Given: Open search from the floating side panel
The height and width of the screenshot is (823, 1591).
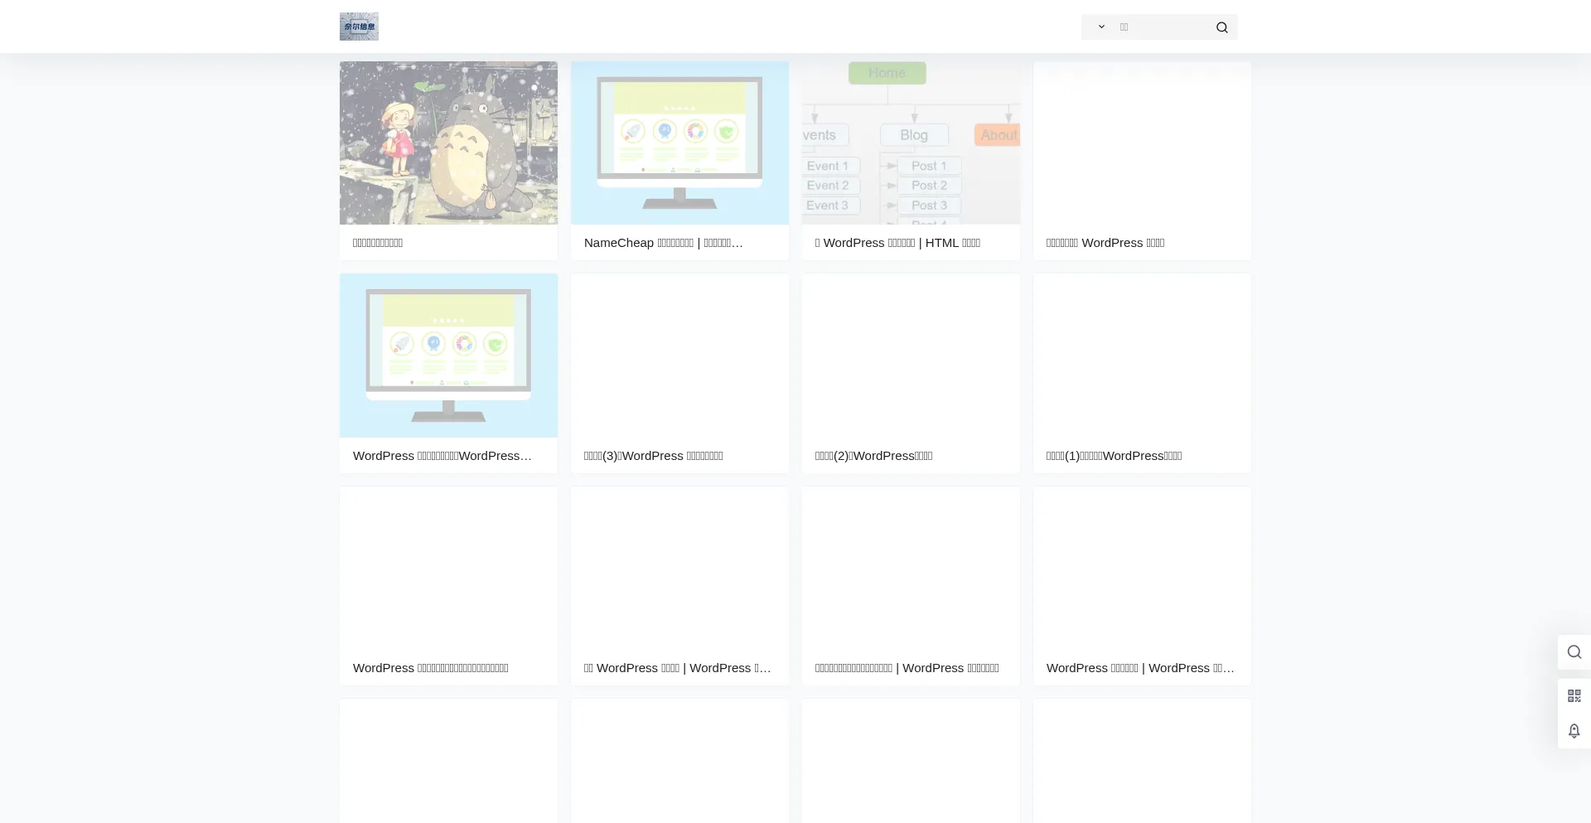Looking at the screenshot, I should tap(1574, 652).
